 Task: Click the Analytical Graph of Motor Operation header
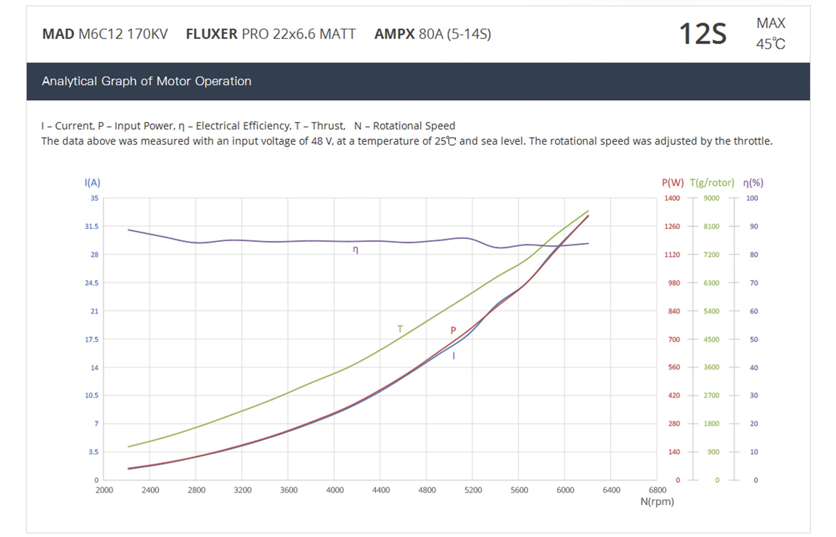pyautogui.click(x=146, y=81)
